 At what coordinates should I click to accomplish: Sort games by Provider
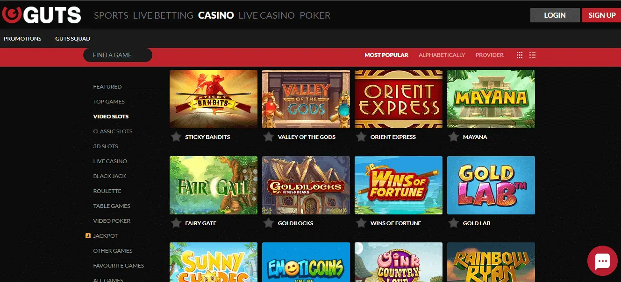[x=489, y=55]
